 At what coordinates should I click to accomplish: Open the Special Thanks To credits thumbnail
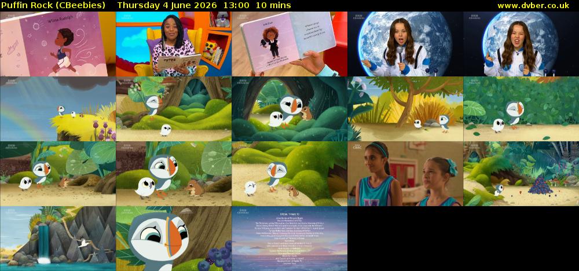pos(289,239)
